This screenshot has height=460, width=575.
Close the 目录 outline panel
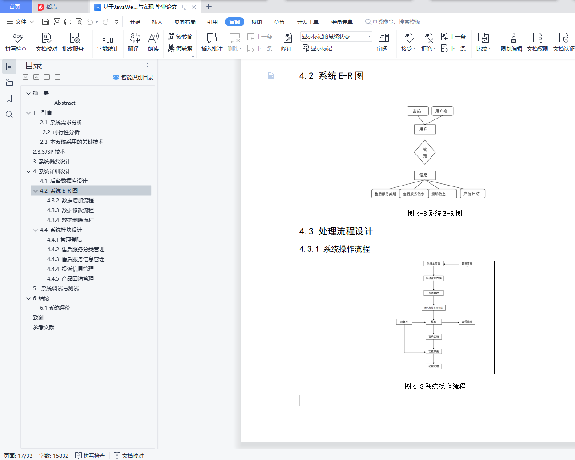click(148, 65)
